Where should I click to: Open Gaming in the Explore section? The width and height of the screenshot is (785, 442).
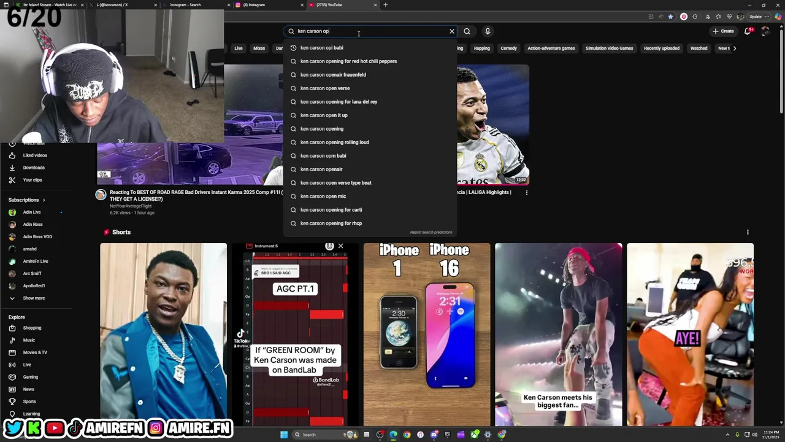[x=31, y=377]
